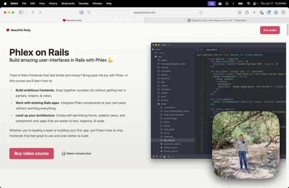Click the password manager extension icon
Image resolution: width=289 pixels, height=188 pixels.
coord(261,12)
